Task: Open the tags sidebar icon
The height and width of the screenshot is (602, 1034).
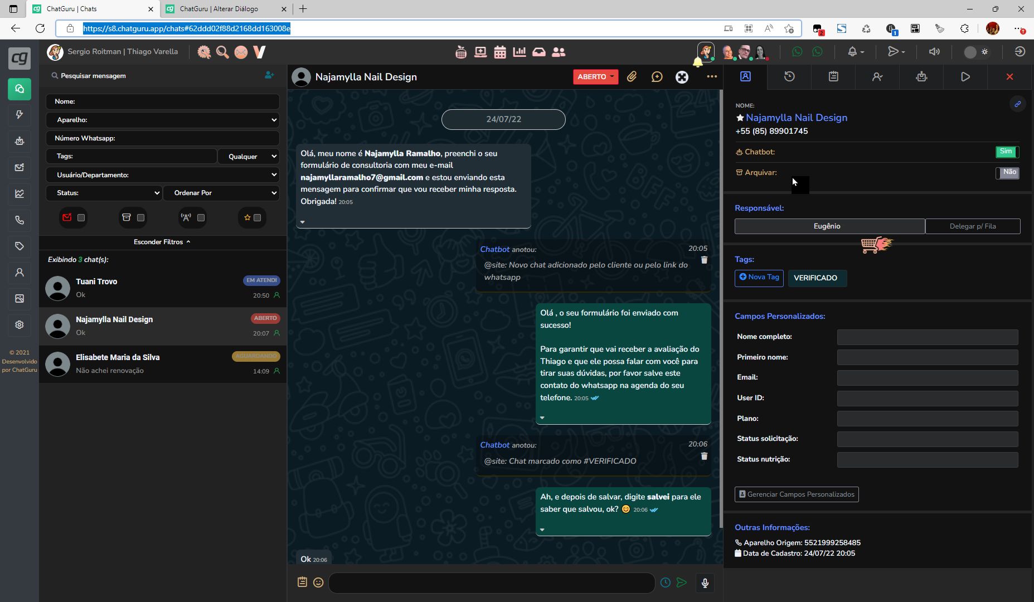Action: [20, 246]
